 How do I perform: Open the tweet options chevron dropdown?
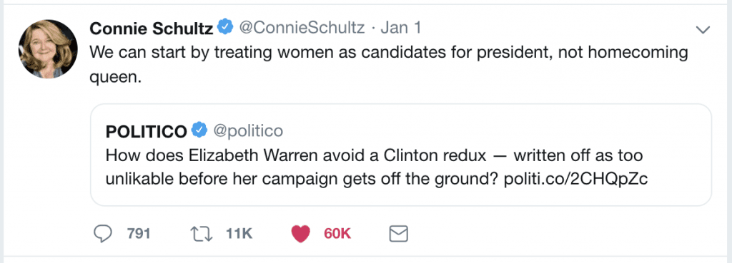(703, 30)
